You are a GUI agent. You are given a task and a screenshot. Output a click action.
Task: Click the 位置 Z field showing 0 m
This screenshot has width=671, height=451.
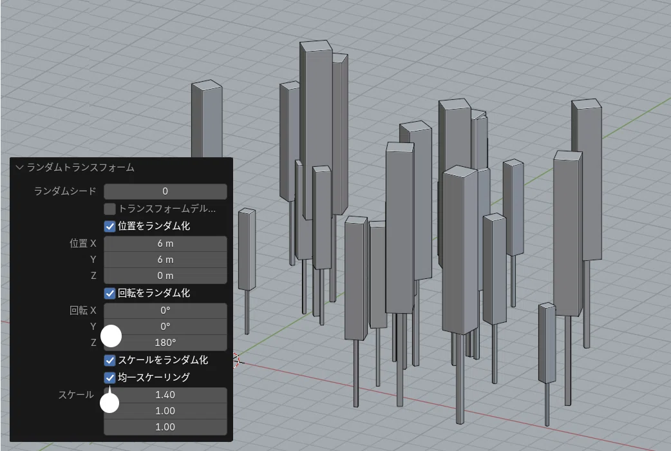click(x=165, y=275)
